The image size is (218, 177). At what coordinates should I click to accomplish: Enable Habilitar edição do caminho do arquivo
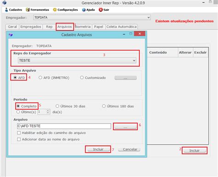19,133
